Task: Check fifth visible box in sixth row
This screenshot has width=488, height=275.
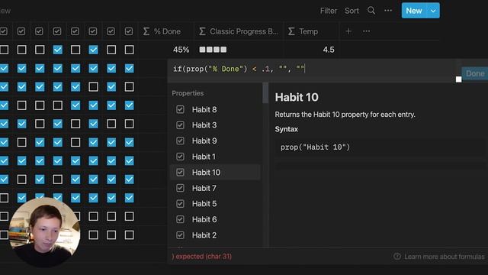Action: (75, 143)
